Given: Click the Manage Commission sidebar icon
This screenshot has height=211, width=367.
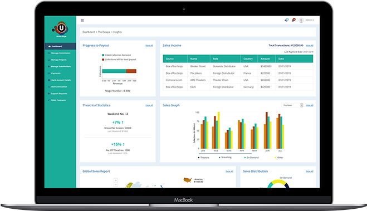Looking at the screenshot, I should (x=49, y=53).
